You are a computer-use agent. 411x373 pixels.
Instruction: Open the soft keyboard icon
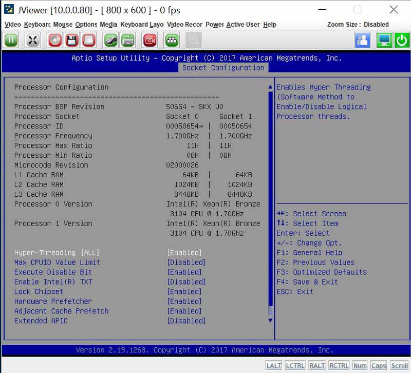127,40
